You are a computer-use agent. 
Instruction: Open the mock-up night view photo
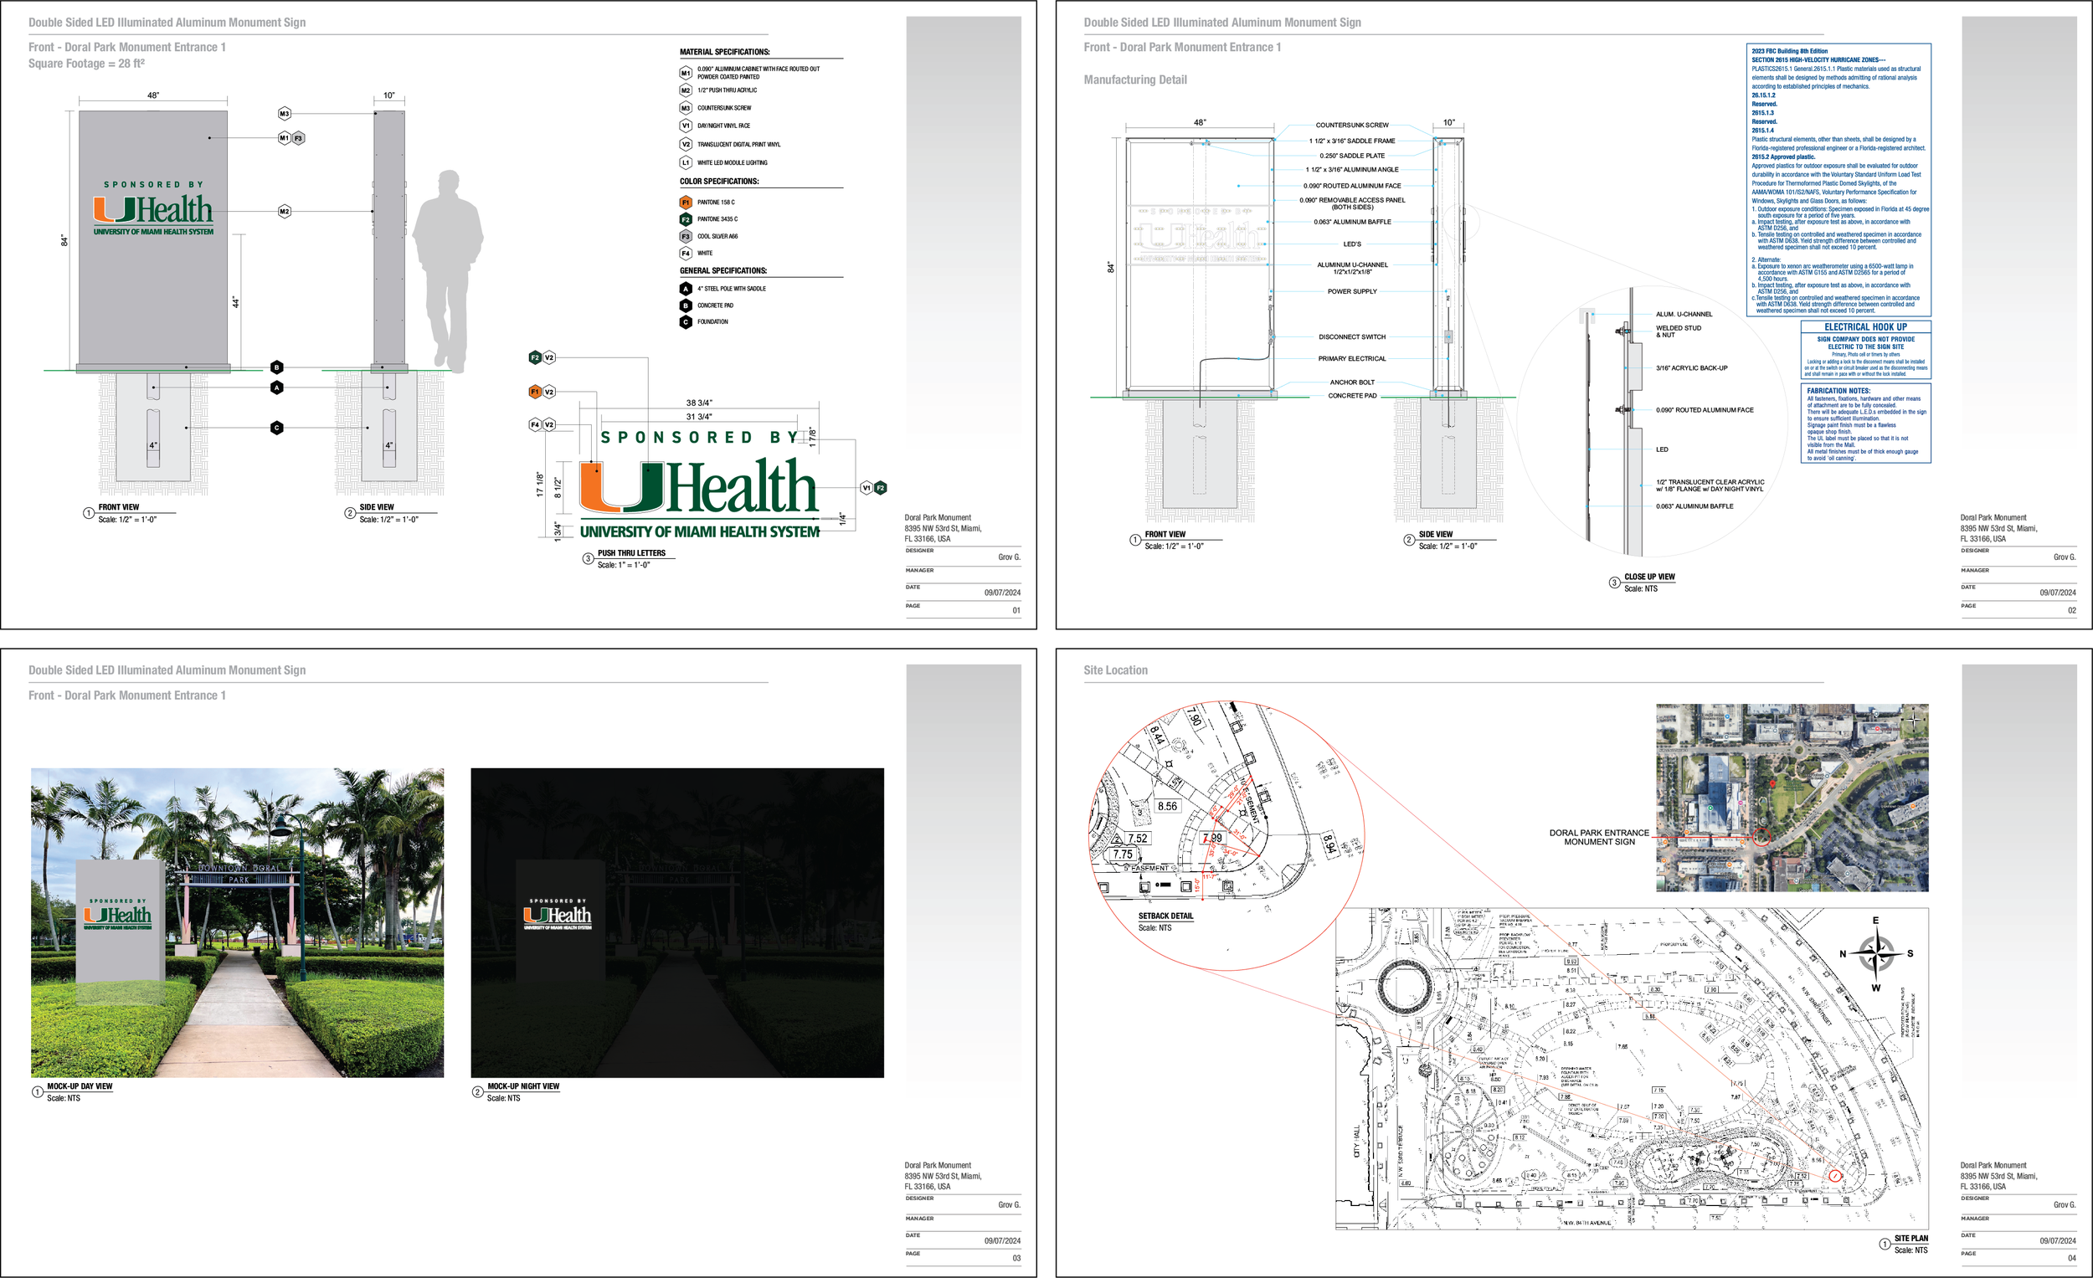point(677,923)
